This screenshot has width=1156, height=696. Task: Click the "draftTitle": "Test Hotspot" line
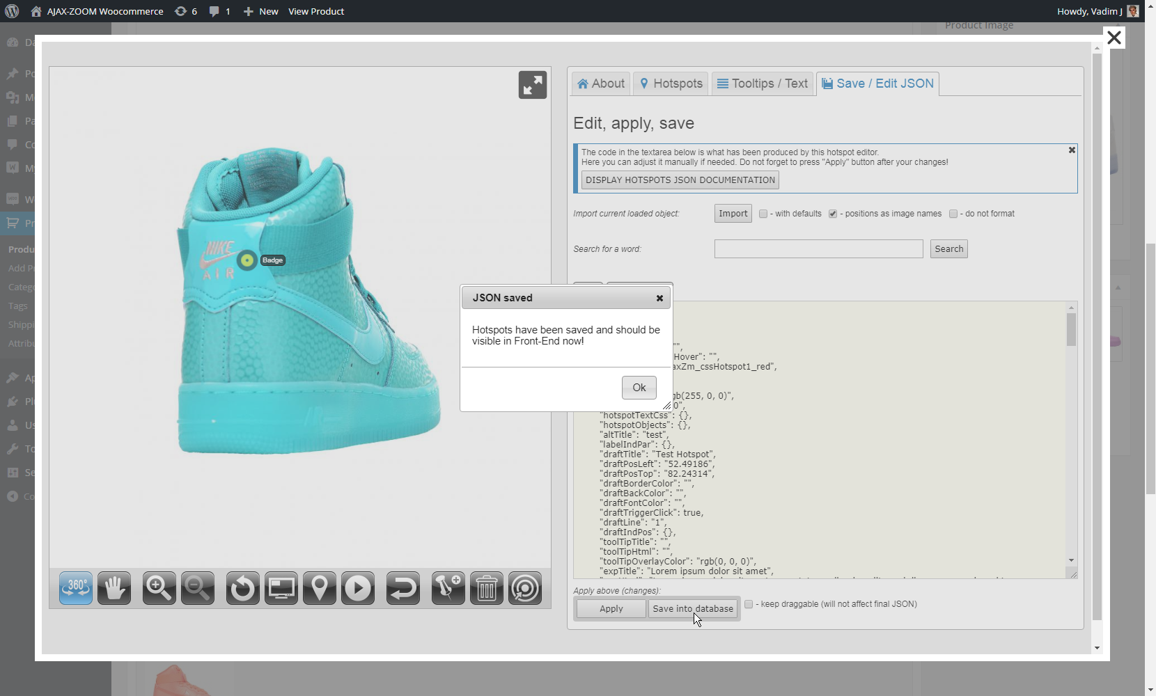click(658, 454)
